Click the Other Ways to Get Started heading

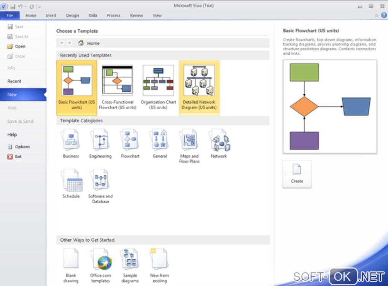87,240
